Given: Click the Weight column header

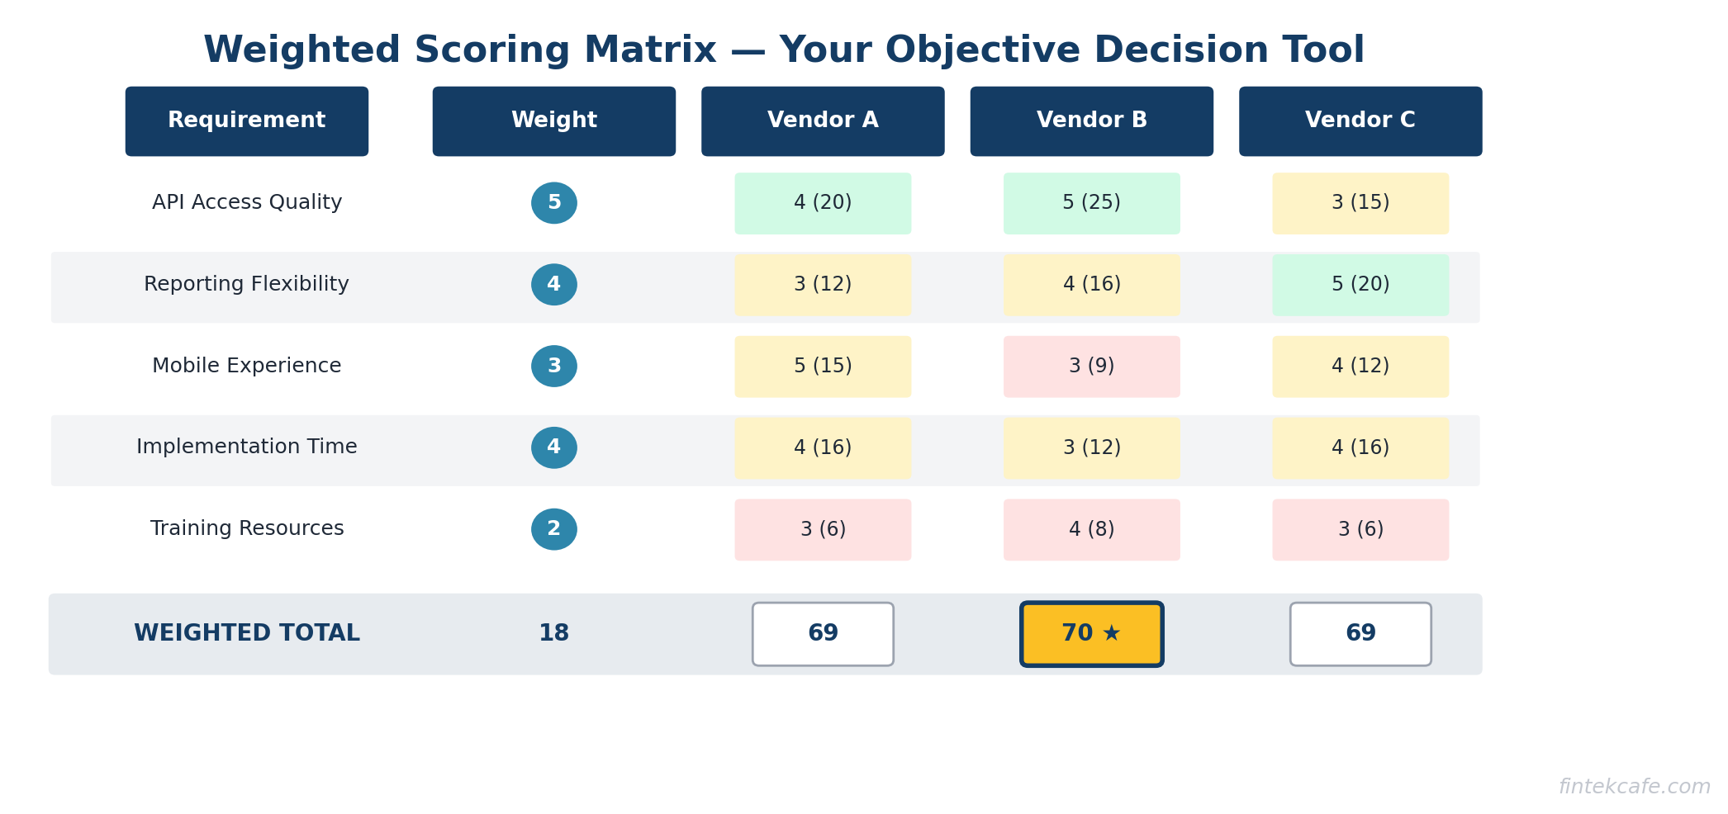Looking at the screenshot, I should pyautogui.click(x=554, y=121).
